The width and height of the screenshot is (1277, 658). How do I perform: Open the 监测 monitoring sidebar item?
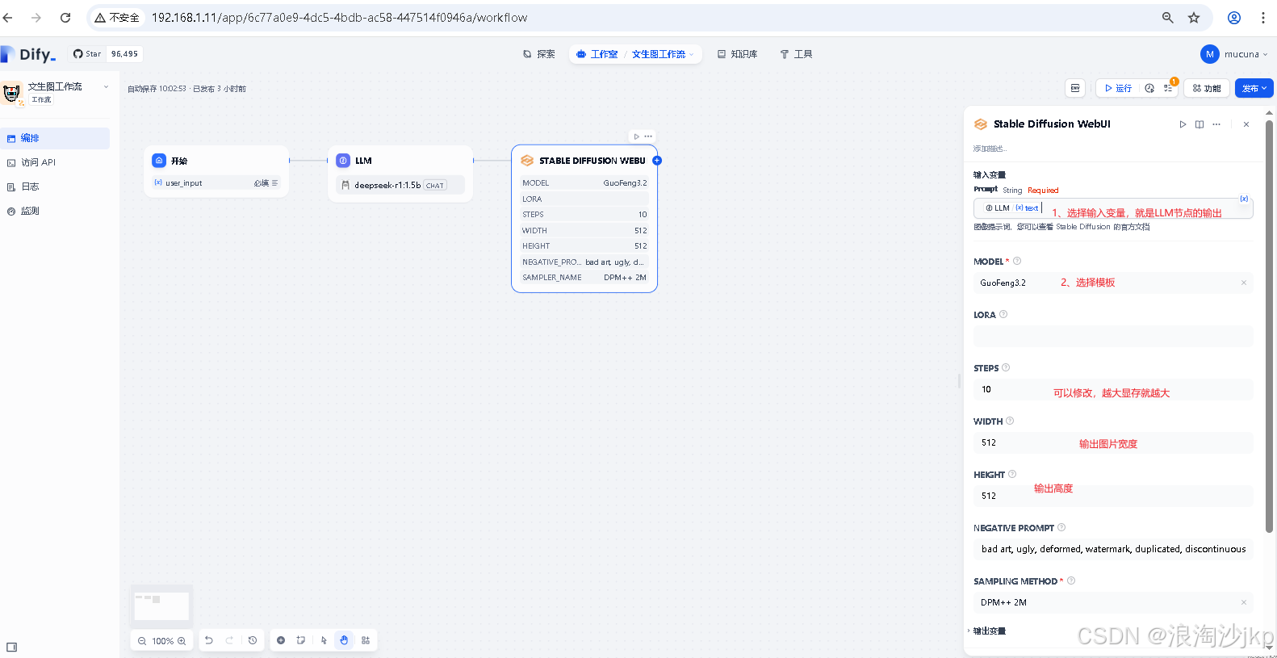click(x=55, y=211)
